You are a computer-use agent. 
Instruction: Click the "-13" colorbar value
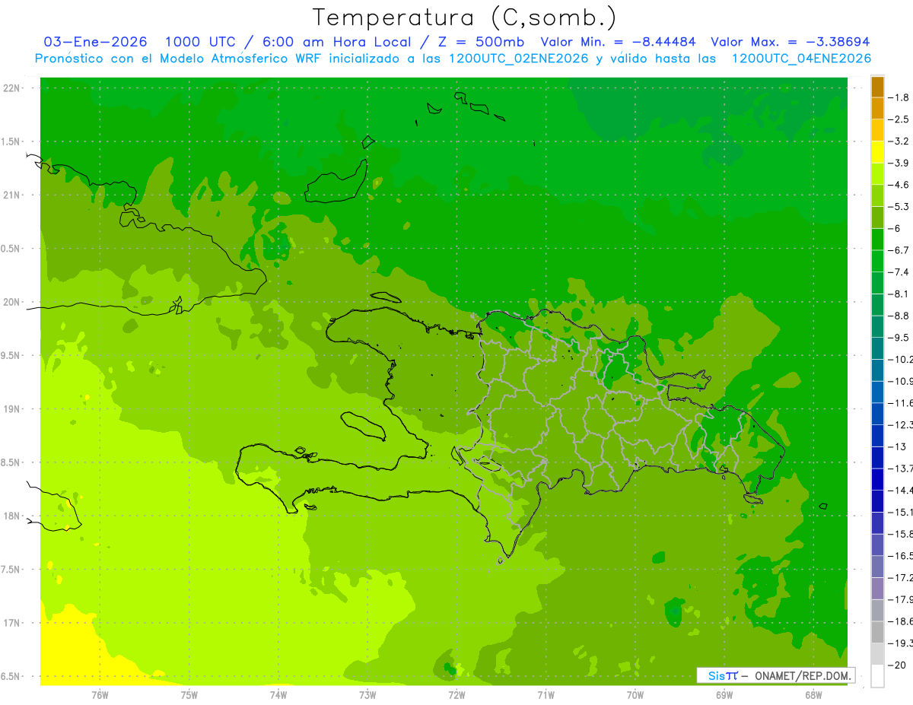pos(897,447)
